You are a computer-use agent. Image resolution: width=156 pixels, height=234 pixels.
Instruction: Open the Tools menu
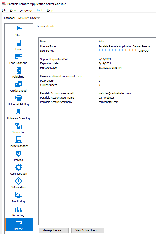point(40,10)
